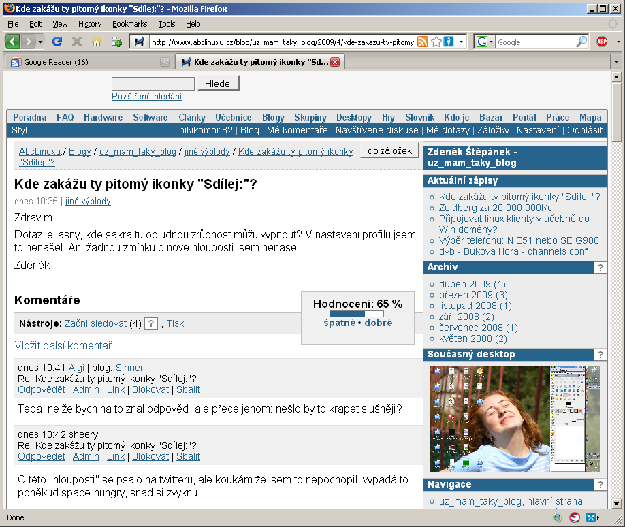Open 'Zoidberg za 20 000 000Kc' post link

point(495,208)
